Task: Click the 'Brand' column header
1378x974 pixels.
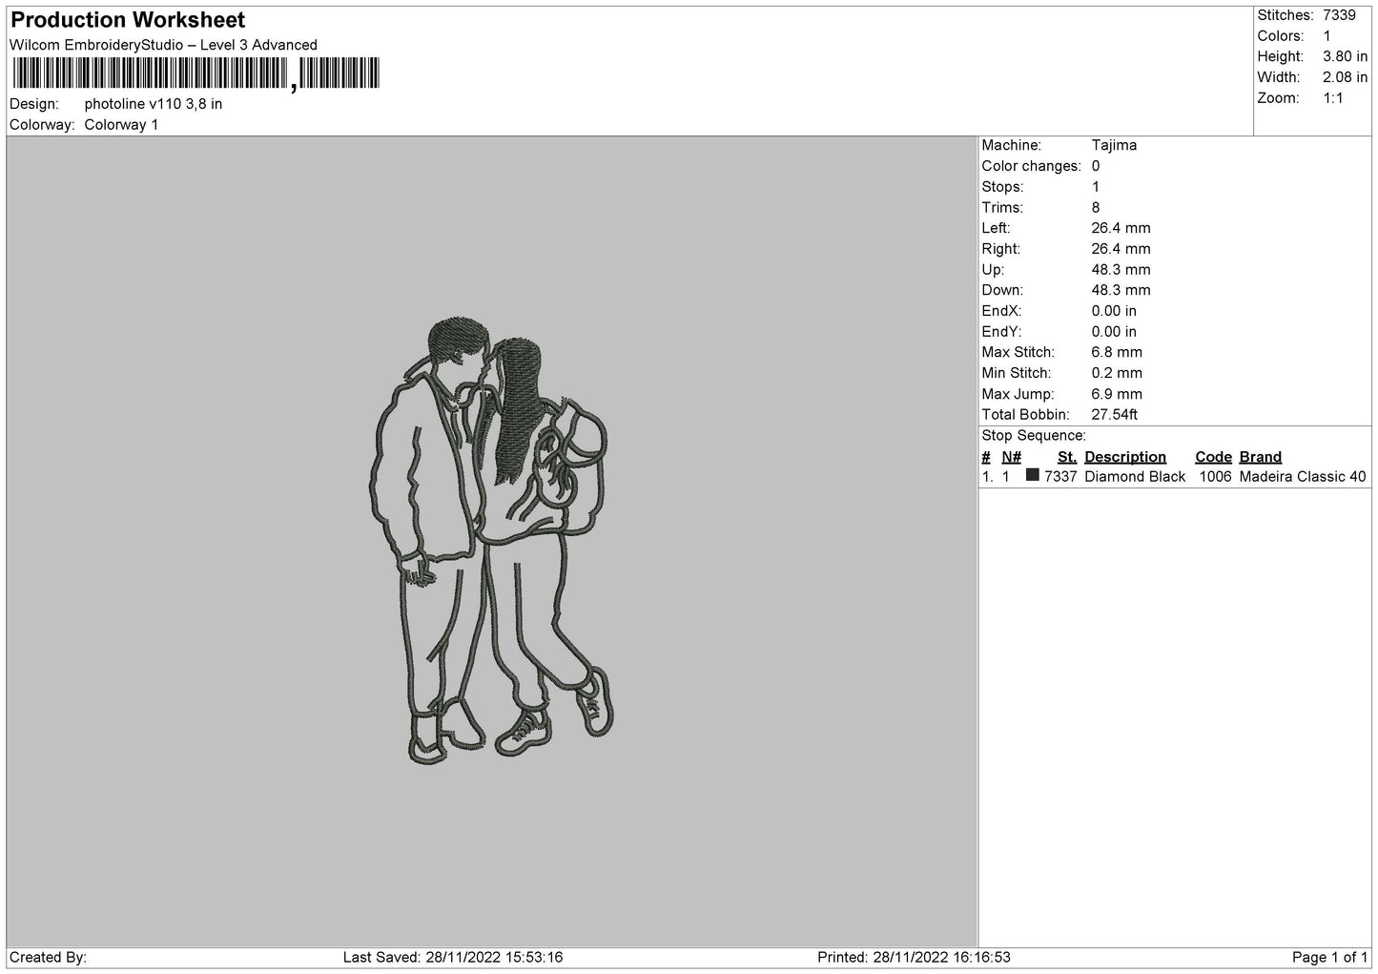Action: point(1260,457)
